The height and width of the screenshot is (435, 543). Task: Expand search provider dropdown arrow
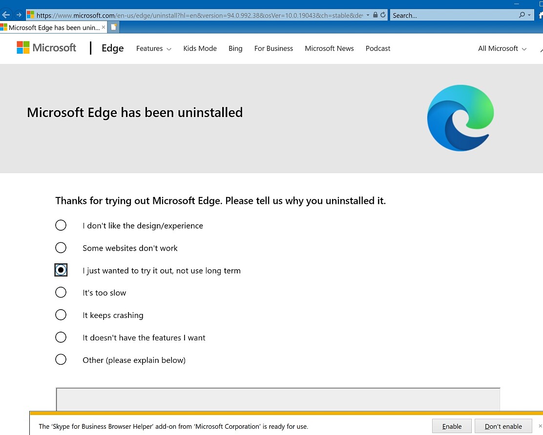(x=529, y=15)
